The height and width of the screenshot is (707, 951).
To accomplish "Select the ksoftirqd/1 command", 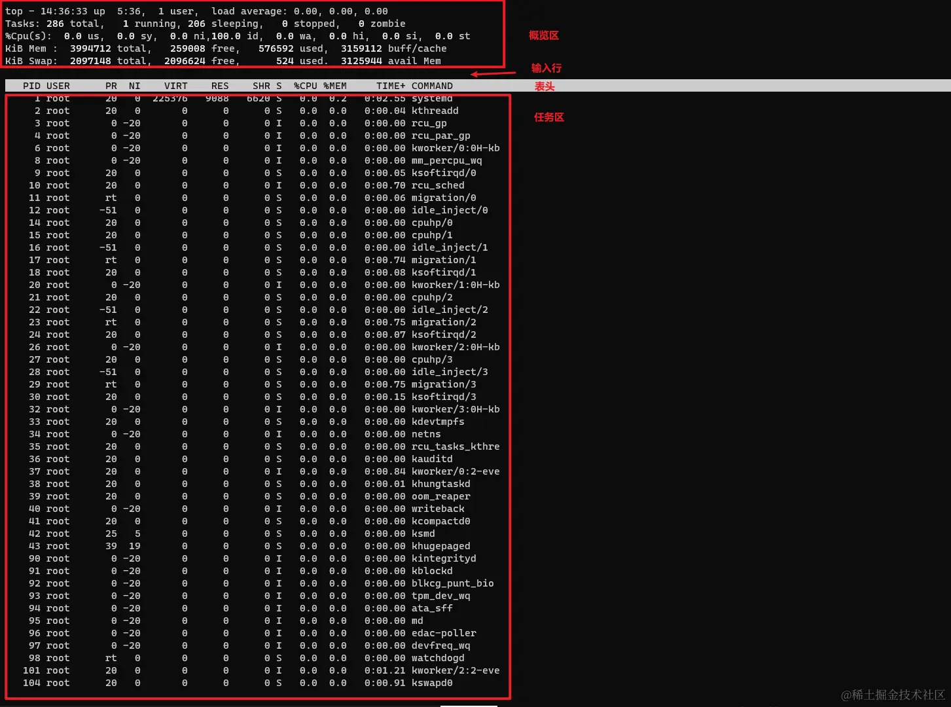I will 444,272.
